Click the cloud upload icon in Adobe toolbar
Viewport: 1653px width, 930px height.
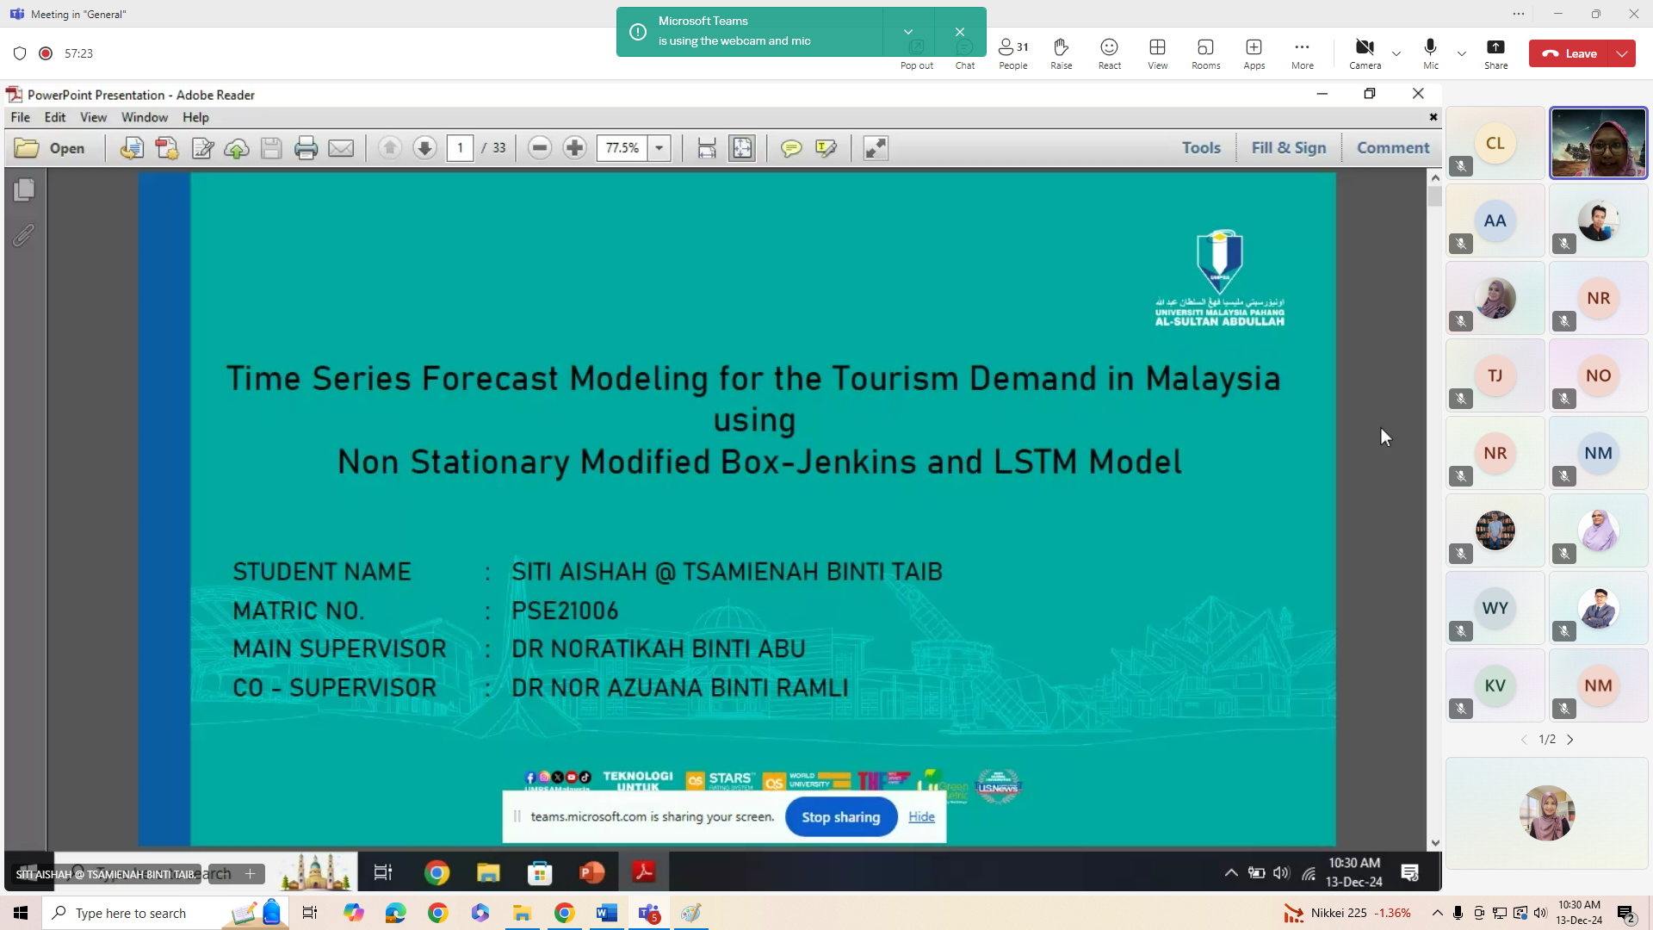click(x=237, y=148)
